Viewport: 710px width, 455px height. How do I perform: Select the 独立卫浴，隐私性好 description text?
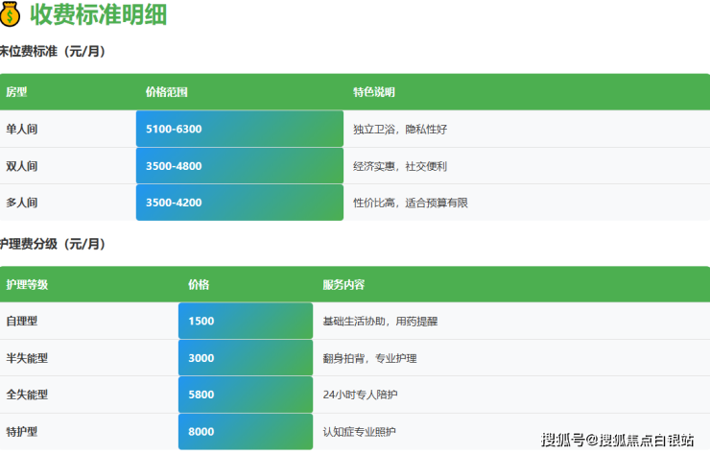click(399, 129)
